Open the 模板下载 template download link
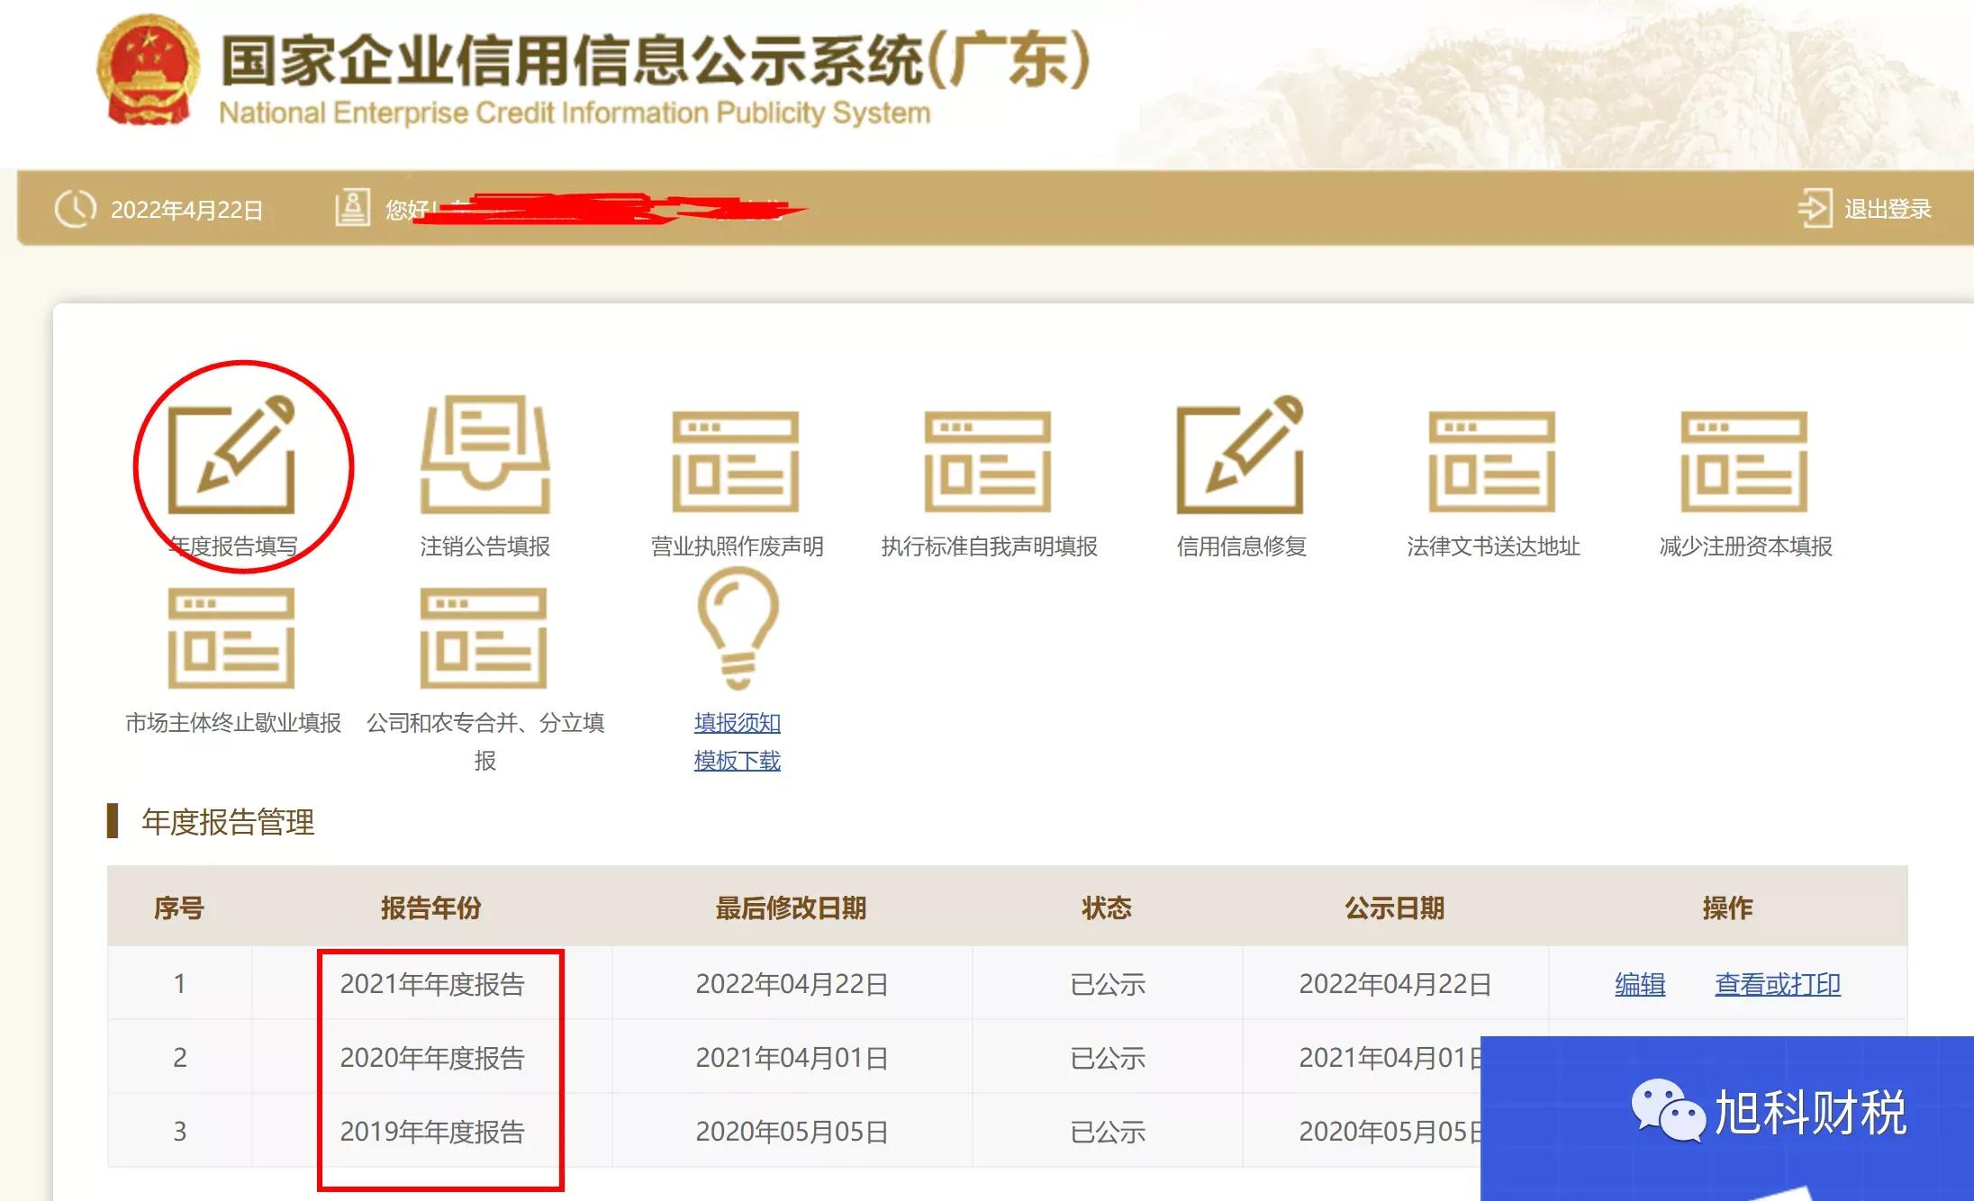1974x1201 pixels. click(737, 761)
